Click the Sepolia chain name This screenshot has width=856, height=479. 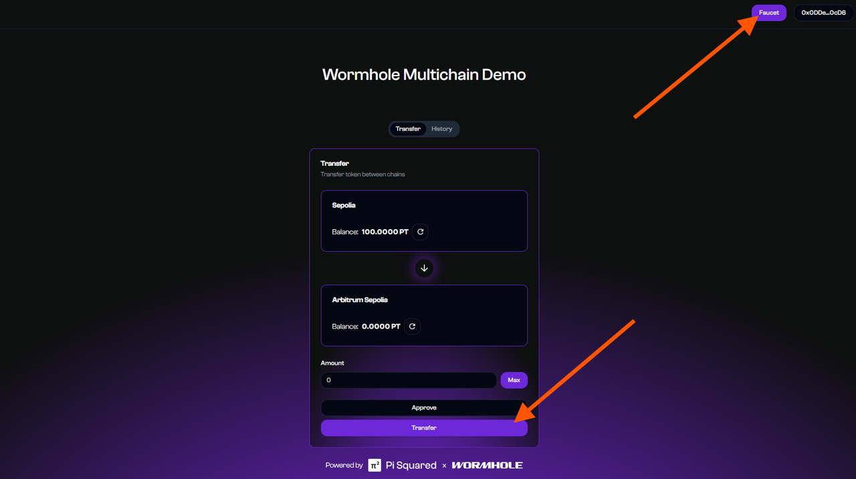(x=344, y=205)
